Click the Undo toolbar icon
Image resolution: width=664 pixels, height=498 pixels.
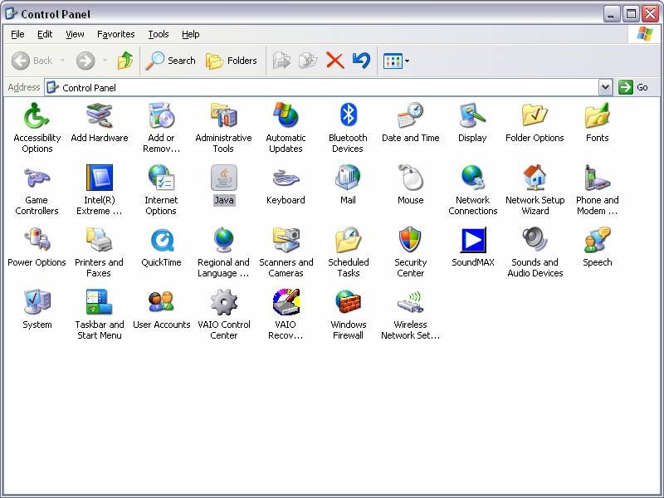point(360,61)
